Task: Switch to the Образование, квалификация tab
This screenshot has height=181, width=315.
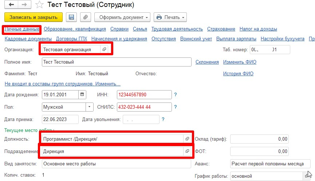Action: tap(75, 29)
